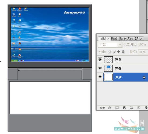The image size is (148, 134).
Task: Add a layer mask
Action: click(x=117, y=108)
